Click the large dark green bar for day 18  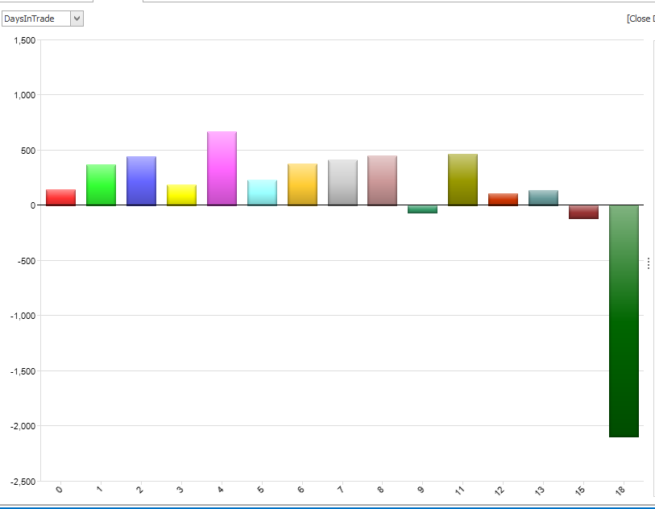624,321
